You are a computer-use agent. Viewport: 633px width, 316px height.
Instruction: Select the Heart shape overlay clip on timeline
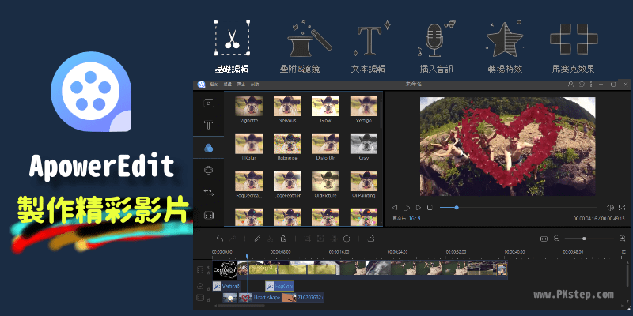(x=260, y=298)
